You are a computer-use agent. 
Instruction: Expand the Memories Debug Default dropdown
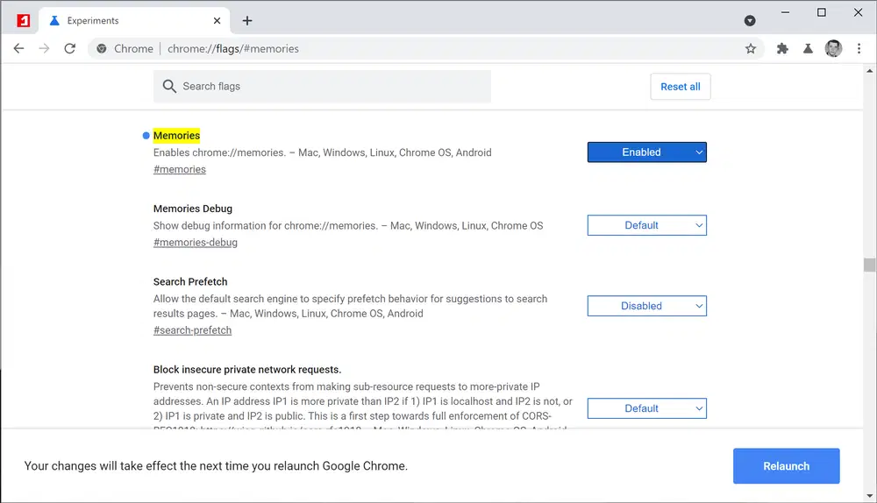pos(646,225)
